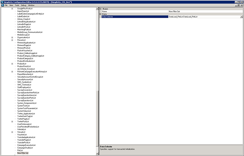The width and height of the screenshot is (244, 156).
Task: Select MediaGroupList in the tree
Action: (23, 35)
